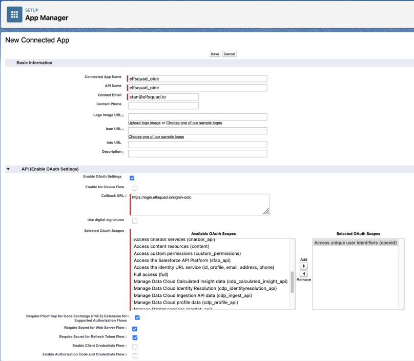Click help icon next to Logo Image URL

(x=123, y=115)
